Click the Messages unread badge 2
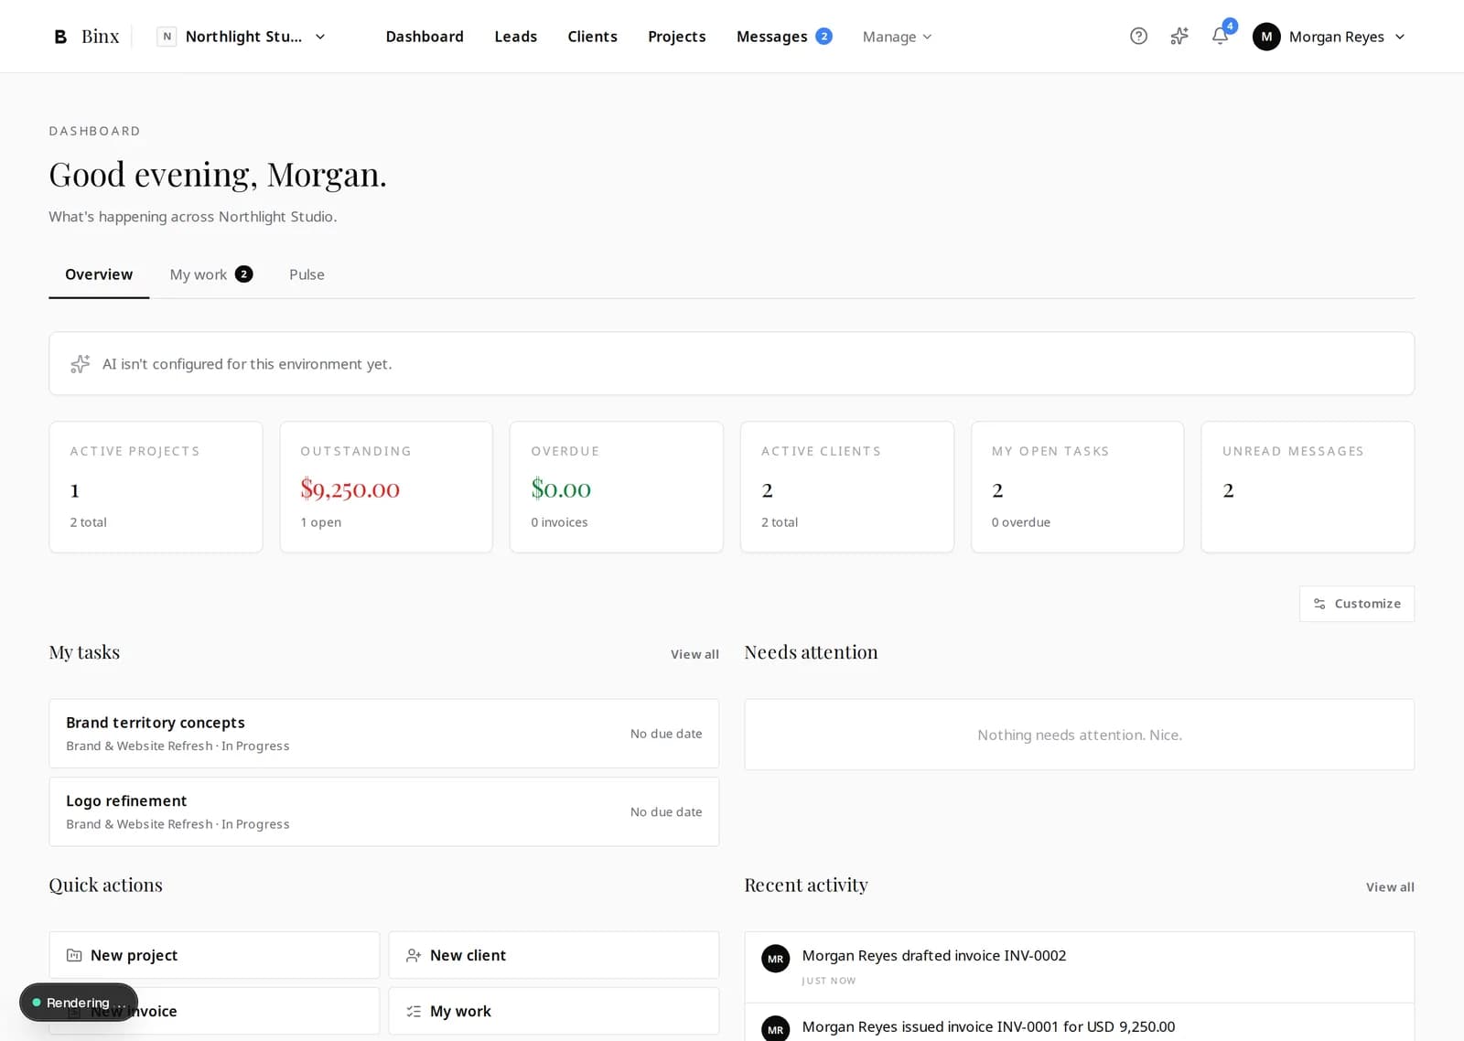1464x1041 pixels. (823, 37)
